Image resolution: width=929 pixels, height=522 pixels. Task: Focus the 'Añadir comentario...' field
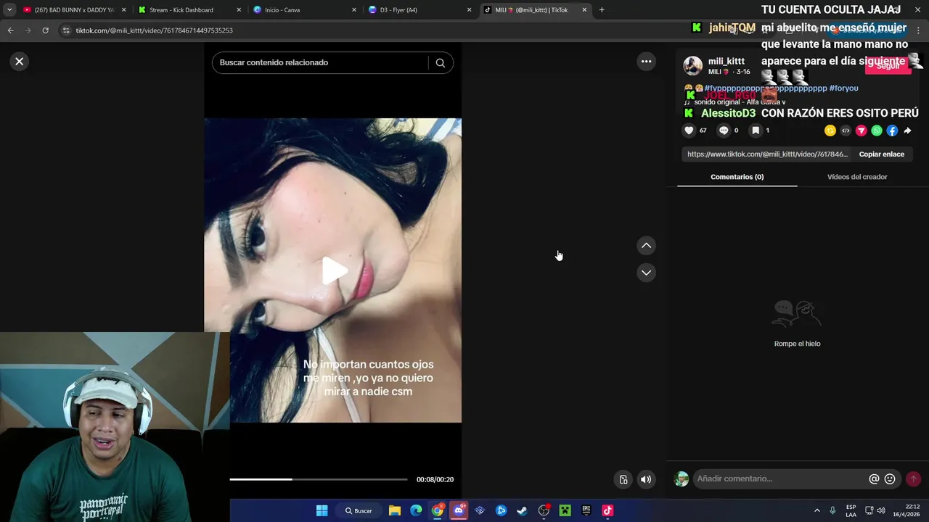pos(780,478)
